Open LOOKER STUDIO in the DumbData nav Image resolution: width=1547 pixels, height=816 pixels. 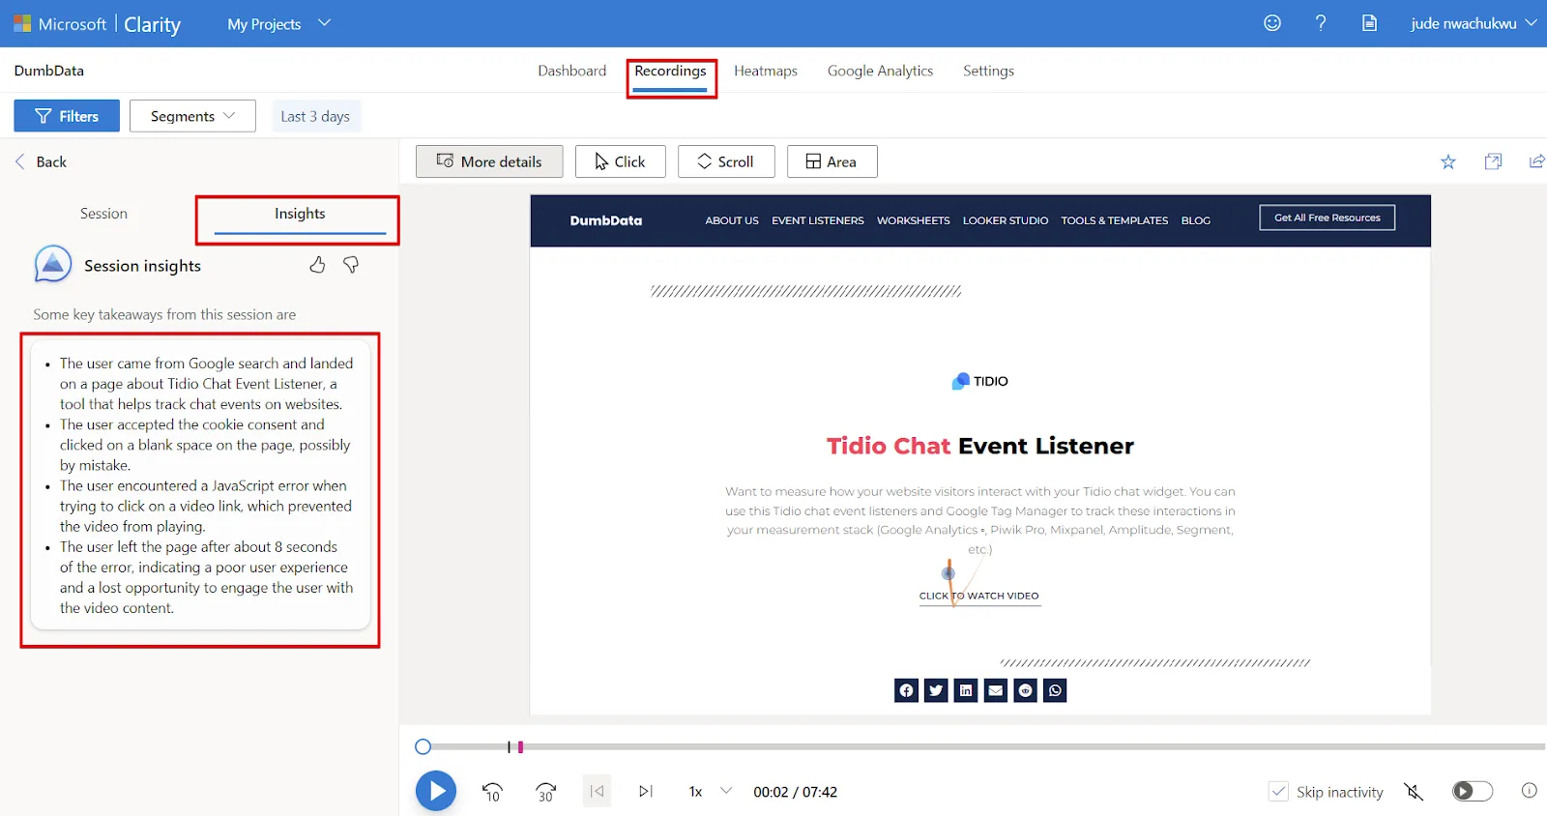[1006, 220]
